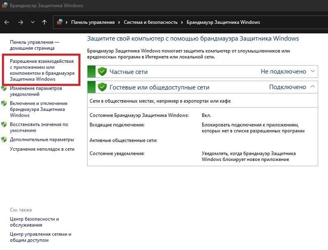
Task: Expand the Частные сети section chevron
Action: click(312, 71)
